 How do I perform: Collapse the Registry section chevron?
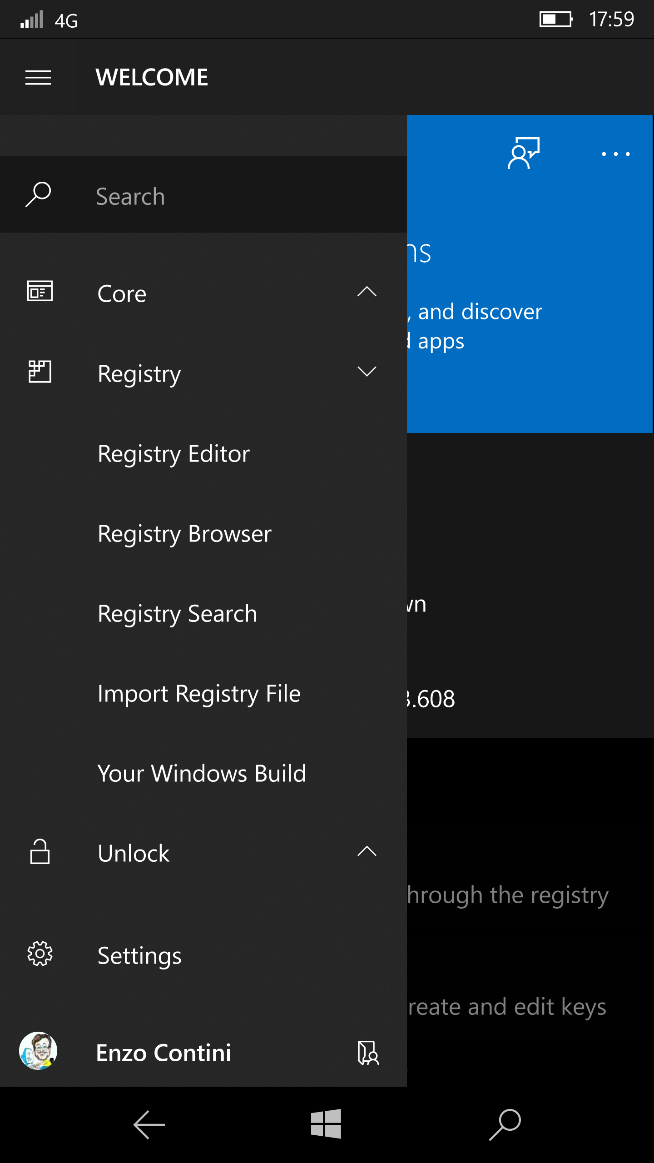point(367,372)
